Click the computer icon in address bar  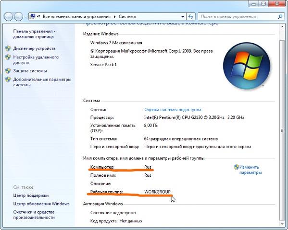[32, 16]
